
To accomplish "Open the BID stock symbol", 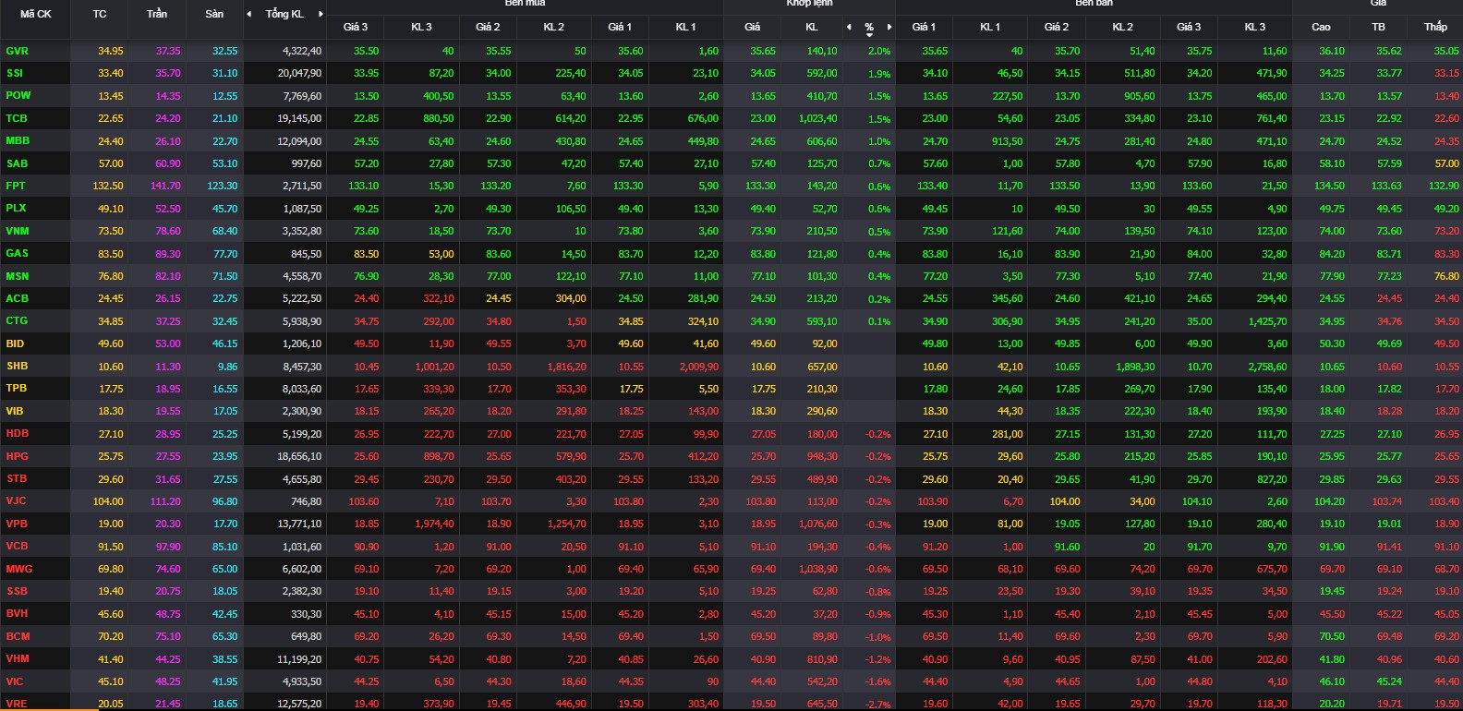I will coord(15,343).
